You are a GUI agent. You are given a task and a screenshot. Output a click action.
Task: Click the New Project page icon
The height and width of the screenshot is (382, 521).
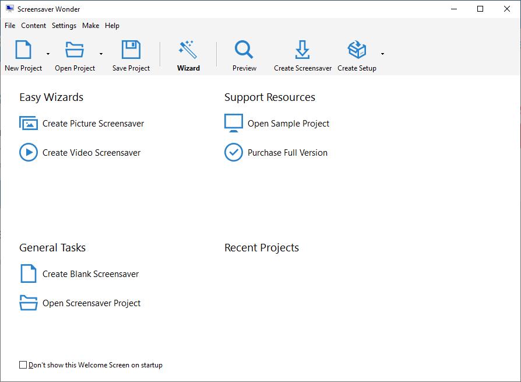pyautogui.click(x=23, y=50)
